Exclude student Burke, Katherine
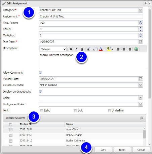The width and height of the screenshot is (152, 154). click(11, 141)
